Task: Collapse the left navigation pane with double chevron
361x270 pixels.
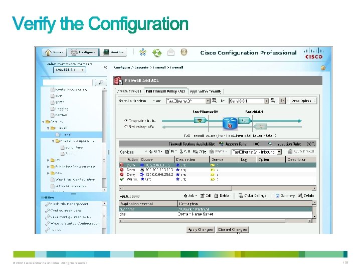Action: coord(105,67)
